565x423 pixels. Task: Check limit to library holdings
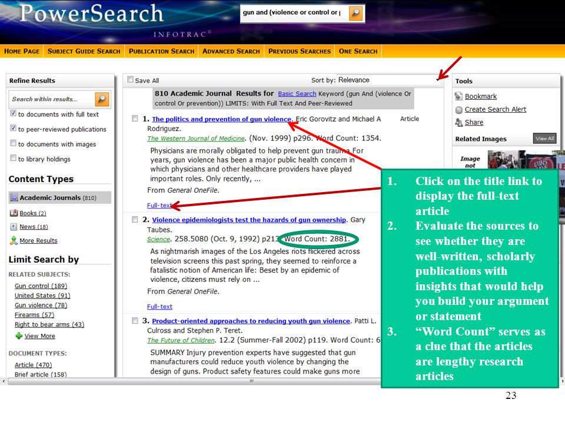tap(14, 157)
